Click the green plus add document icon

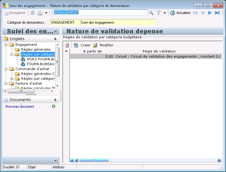click(x=54, y=106)
